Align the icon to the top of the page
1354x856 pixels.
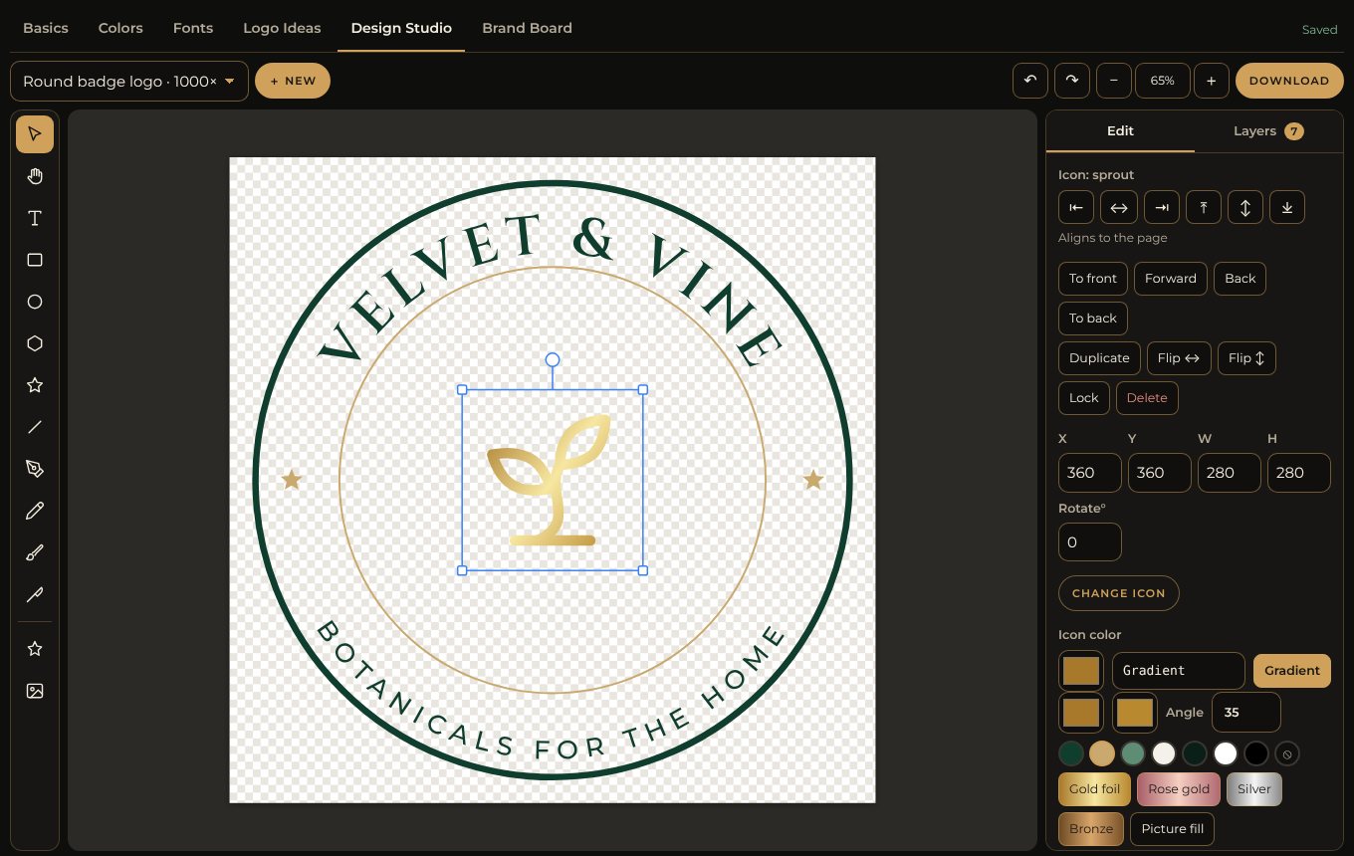1204,207
